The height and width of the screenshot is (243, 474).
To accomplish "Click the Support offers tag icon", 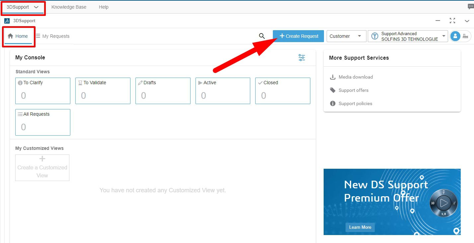I will pyautogui.click(x=332, y=90).
